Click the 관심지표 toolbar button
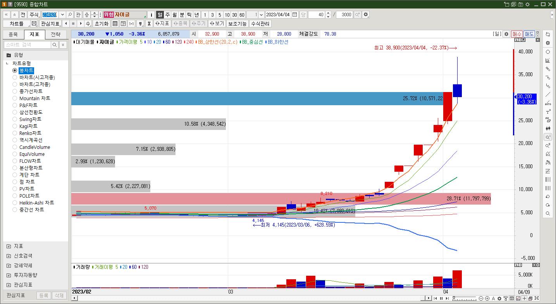 click(50, 24)
